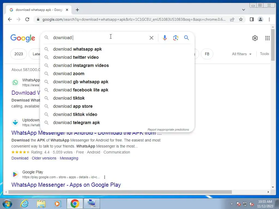Open the search 'Tools' option
Screen dimensions: 279x209
[x=264, y=54]
